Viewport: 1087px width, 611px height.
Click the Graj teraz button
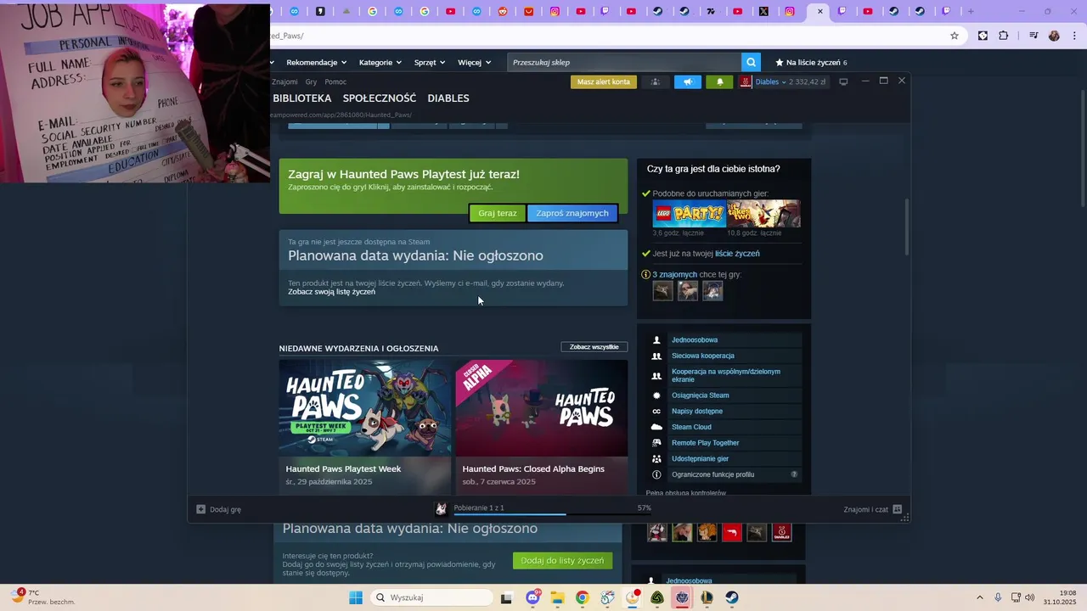pos(498,213)
